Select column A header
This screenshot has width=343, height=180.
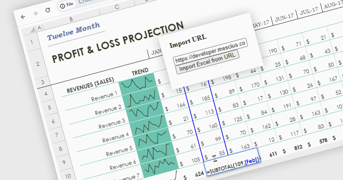39,27
